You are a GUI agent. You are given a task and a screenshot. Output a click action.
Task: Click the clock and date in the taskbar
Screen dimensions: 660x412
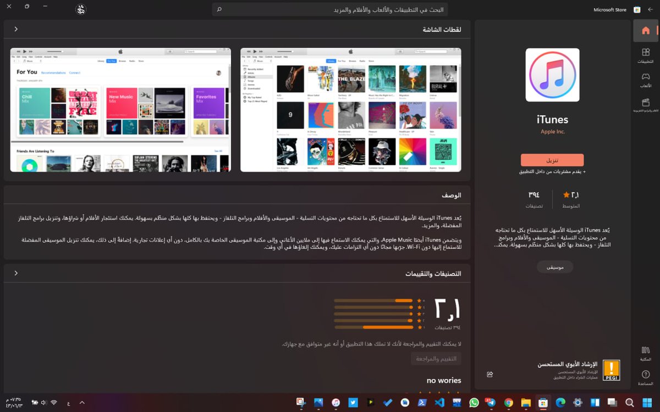[x=14, y=403]
